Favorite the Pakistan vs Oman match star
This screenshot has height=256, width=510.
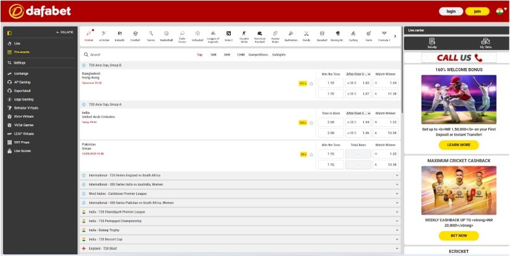tap(311, 155)
